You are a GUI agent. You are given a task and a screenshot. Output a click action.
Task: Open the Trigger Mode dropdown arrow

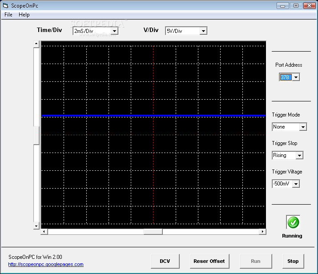tap(303, 127)
